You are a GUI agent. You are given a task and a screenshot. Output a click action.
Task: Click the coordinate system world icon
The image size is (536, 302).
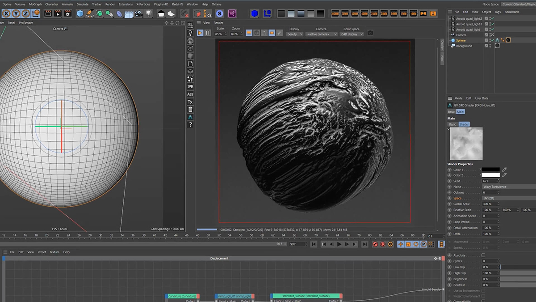tap(36, 13)
